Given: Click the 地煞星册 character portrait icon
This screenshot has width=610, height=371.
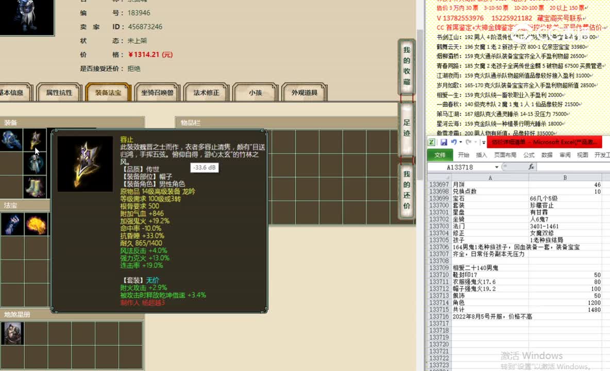Looking at the screenshot, I should pyautogui.click(x=12, y=333).
